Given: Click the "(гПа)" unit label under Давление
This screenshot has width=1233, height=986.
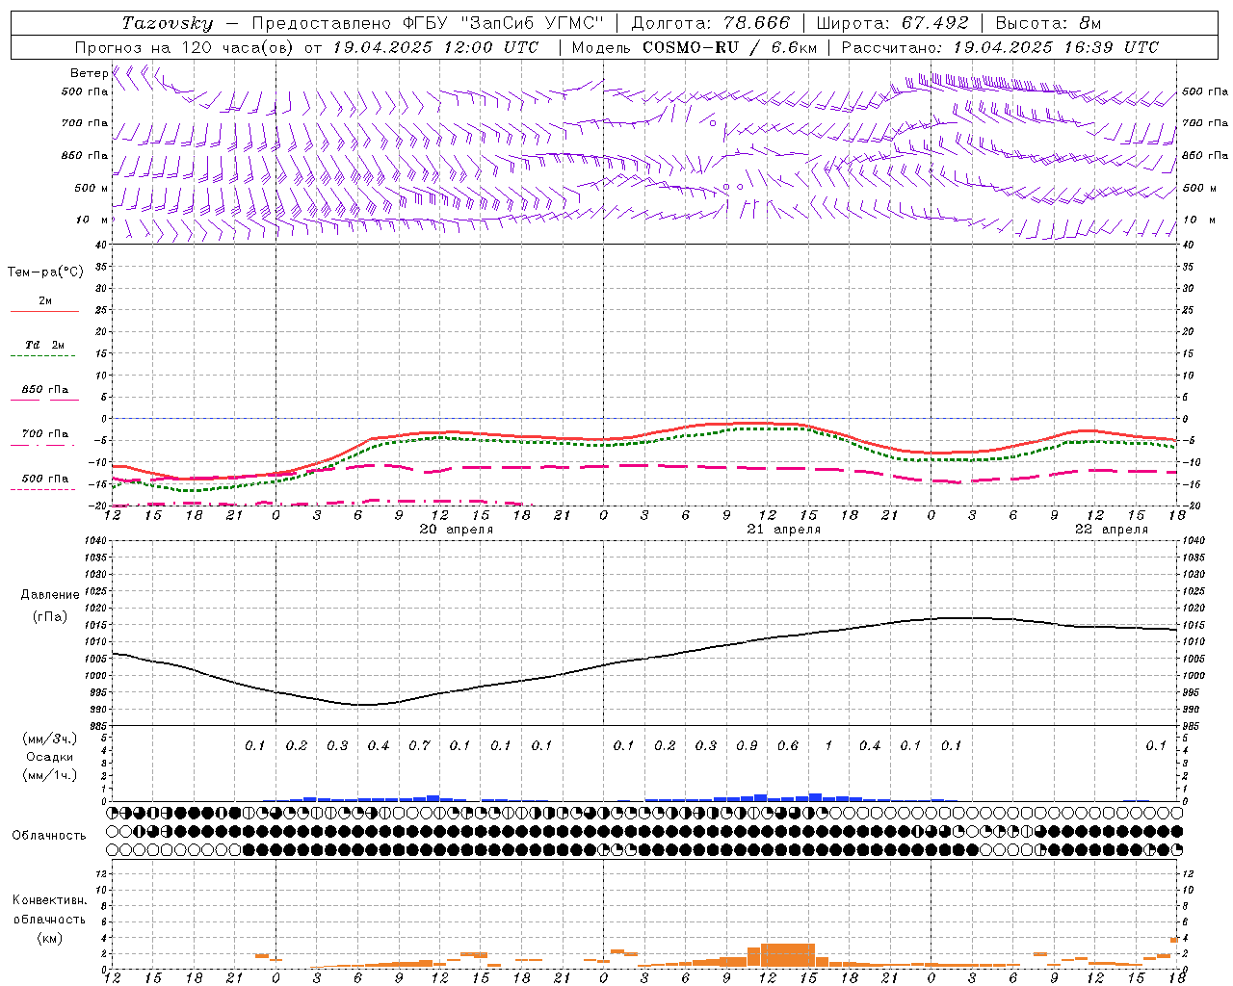Looking at the screenshot, I should pos(50,616).
